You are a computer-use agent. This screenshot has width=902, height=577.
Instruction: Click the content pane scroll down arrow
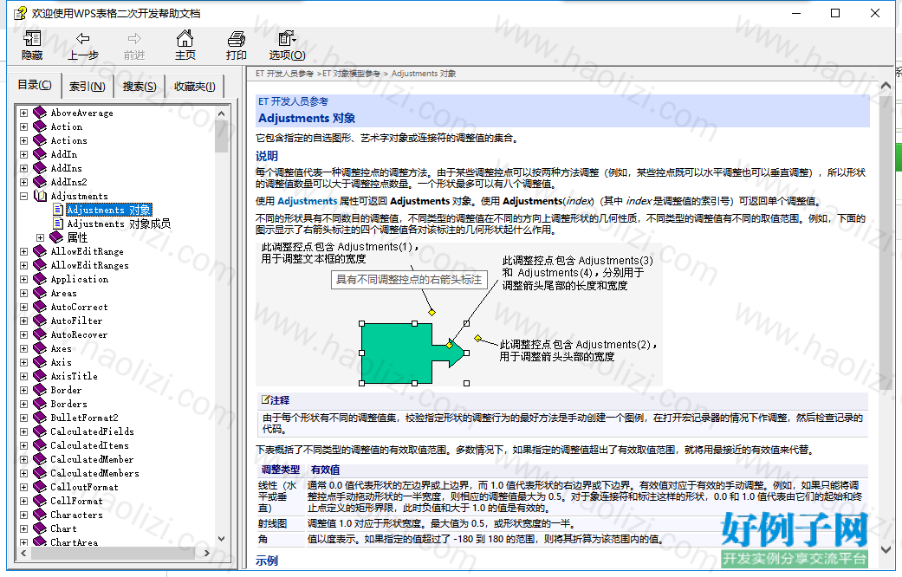pos(886,549)
